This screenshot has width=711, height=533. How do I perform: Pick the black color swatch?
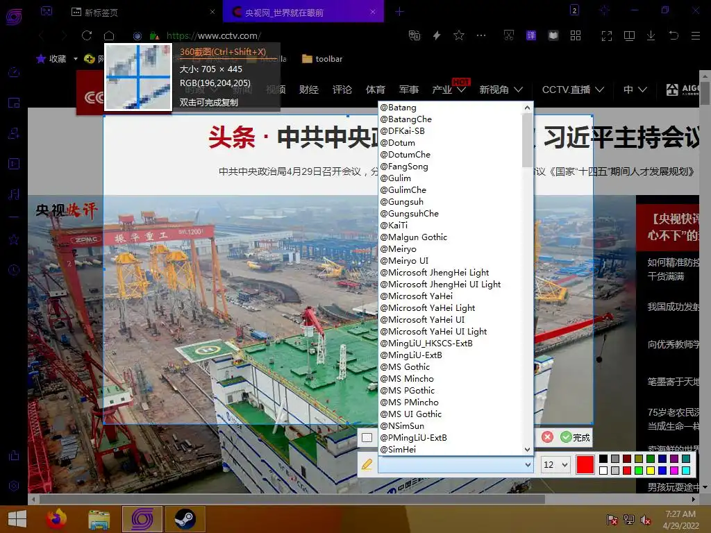pos(603,459)
